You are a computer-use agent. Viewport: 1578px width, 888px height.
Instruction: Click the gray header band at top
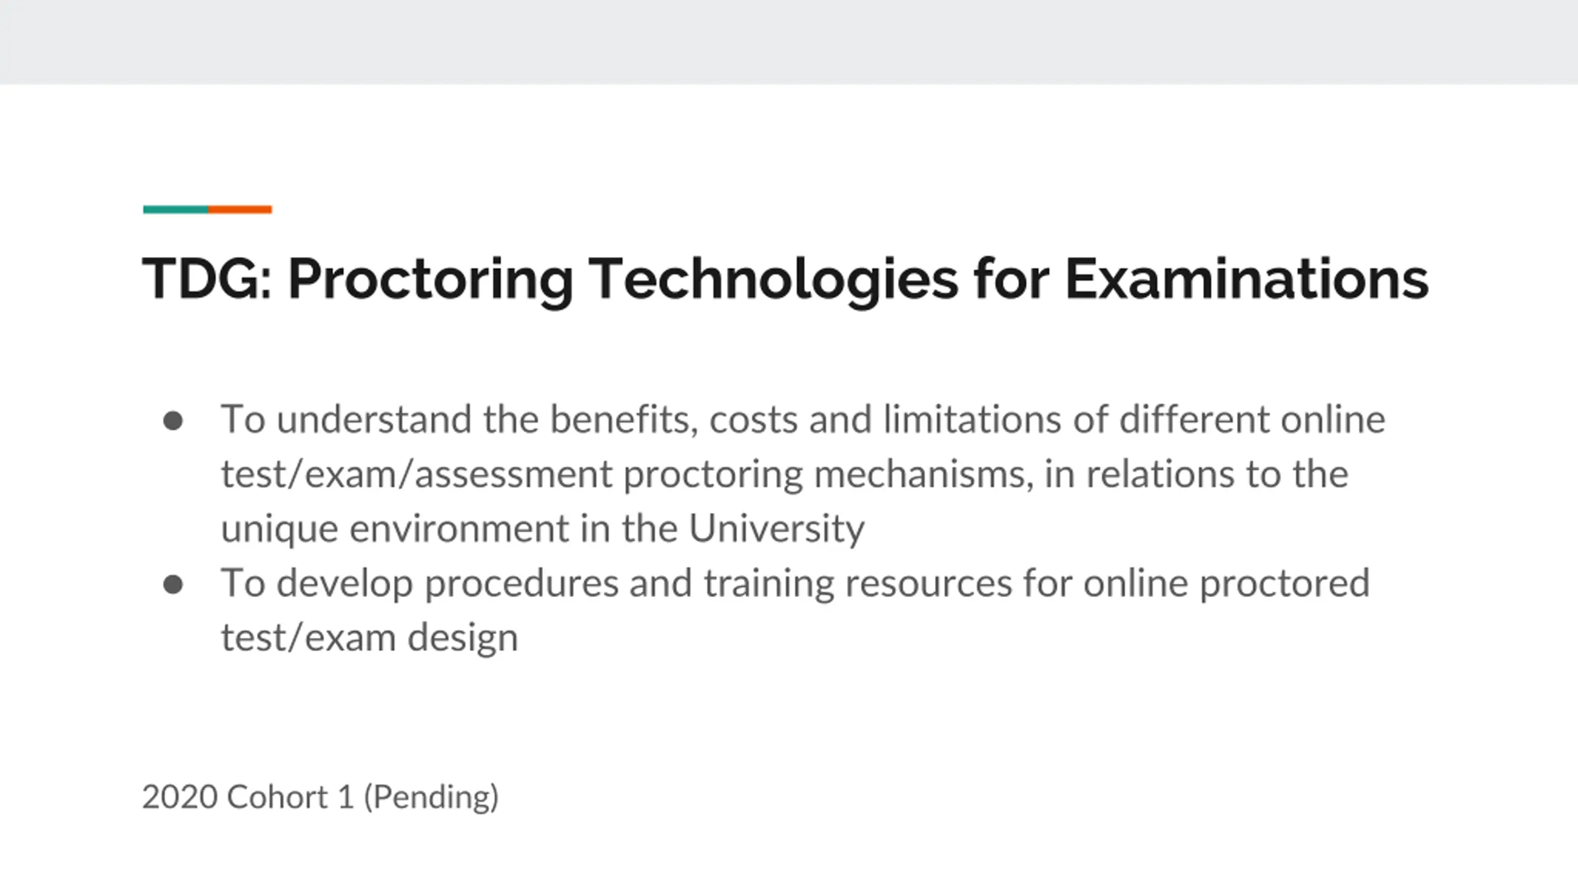coord(789,42)
